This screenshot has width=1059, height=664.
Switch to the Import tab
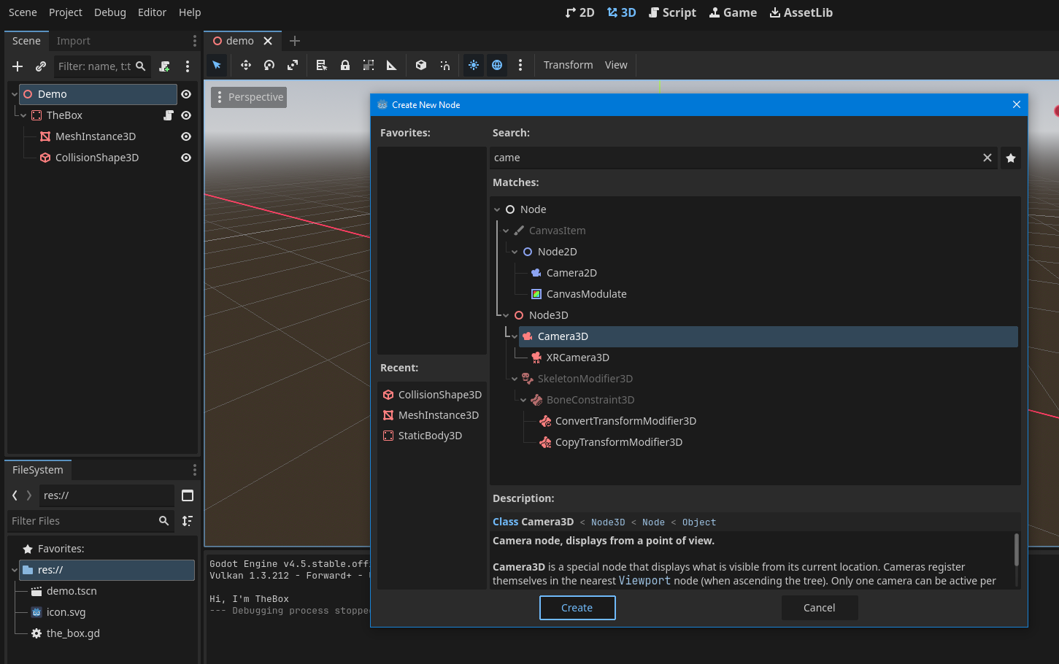pyautogui.click(x=73, y=41)
